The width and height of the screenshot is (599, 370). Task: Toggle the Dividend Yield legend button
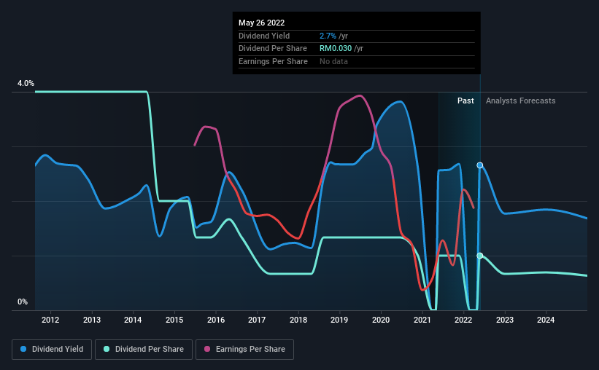52,350
